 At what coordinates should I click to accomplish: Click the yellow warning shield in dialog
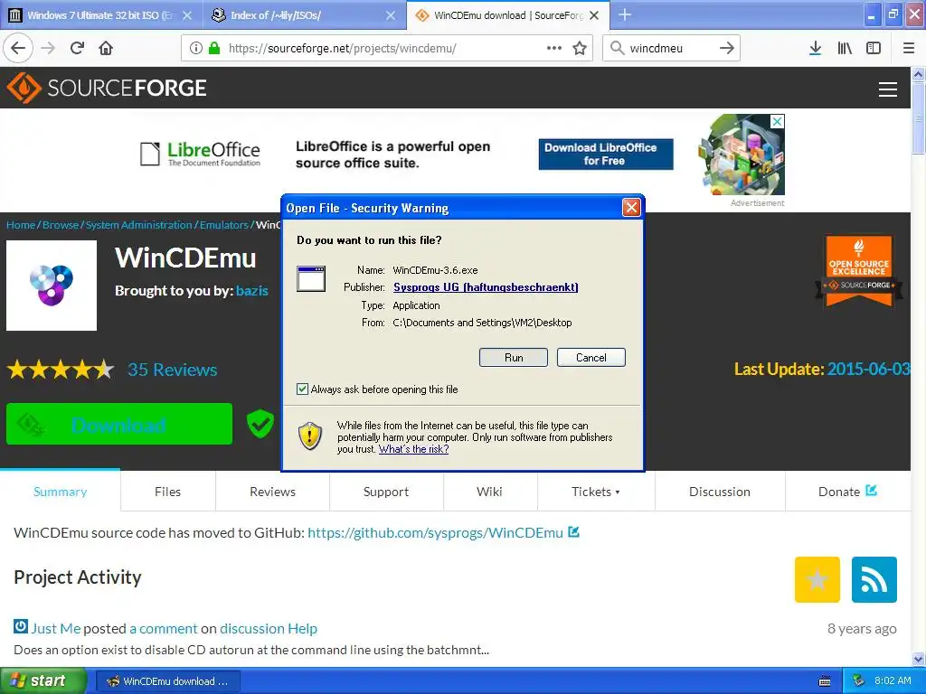[x=310, y=436]
